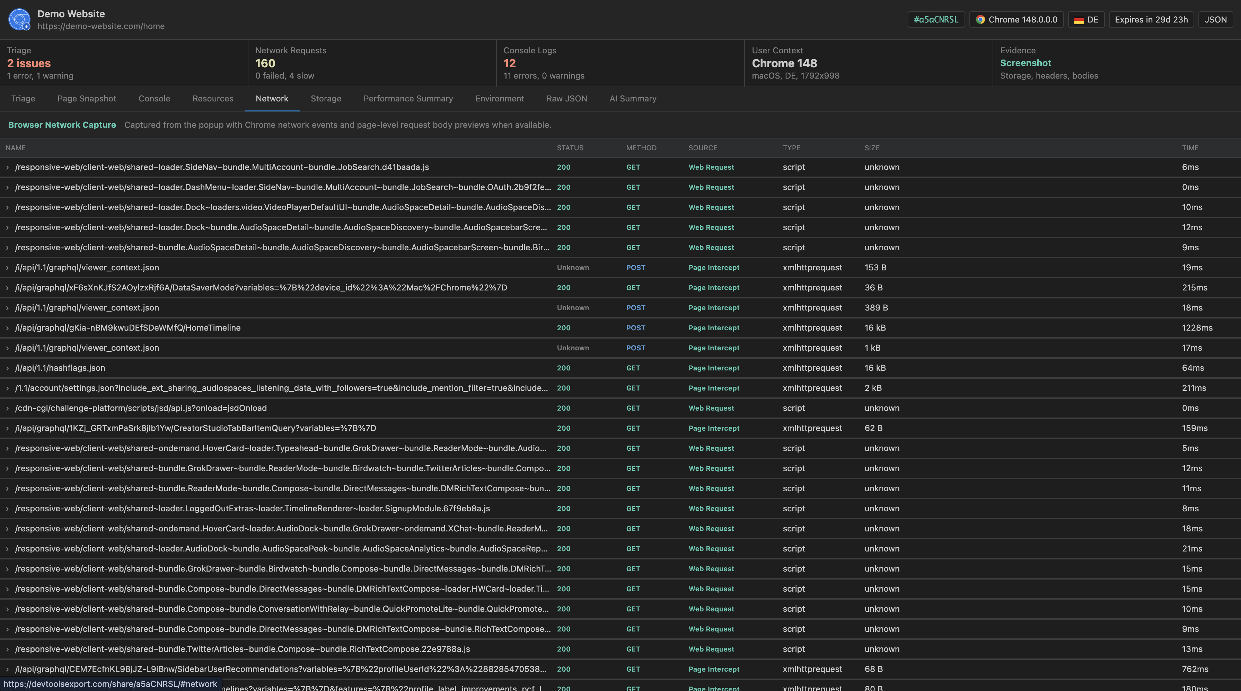Click POST method of HomeTimeline row
Viewport: 1241px width, 691px height.
pyautogui.click(x=635, y=328)
